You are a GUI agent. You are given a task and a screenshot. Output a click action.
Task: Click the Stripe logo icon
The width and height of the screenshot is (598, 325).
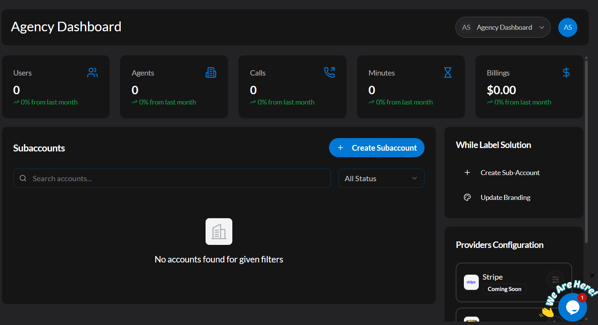(x=471, y=282)
